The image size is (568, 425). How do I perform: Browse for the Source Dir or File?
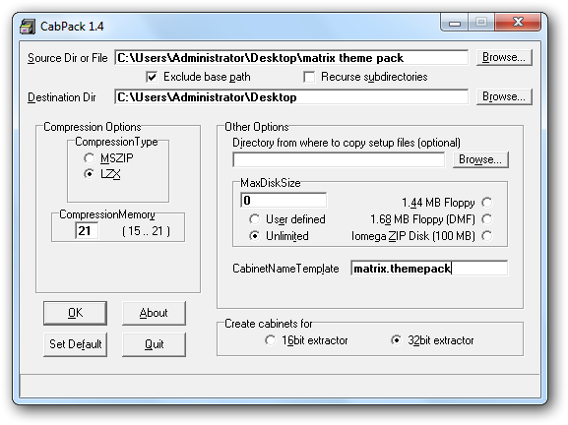coord(504,58)
